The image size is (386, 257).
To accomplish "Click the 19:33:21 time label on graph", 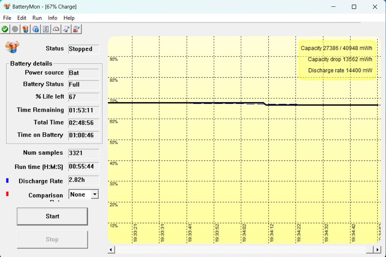I will click(135, 233).
